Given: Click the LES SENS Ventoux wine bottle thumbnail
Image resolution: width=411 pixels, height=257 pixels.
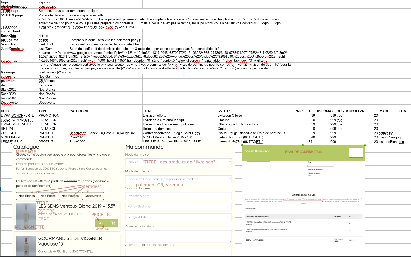Looking at the screenshot, I should (x=26, y=216).
